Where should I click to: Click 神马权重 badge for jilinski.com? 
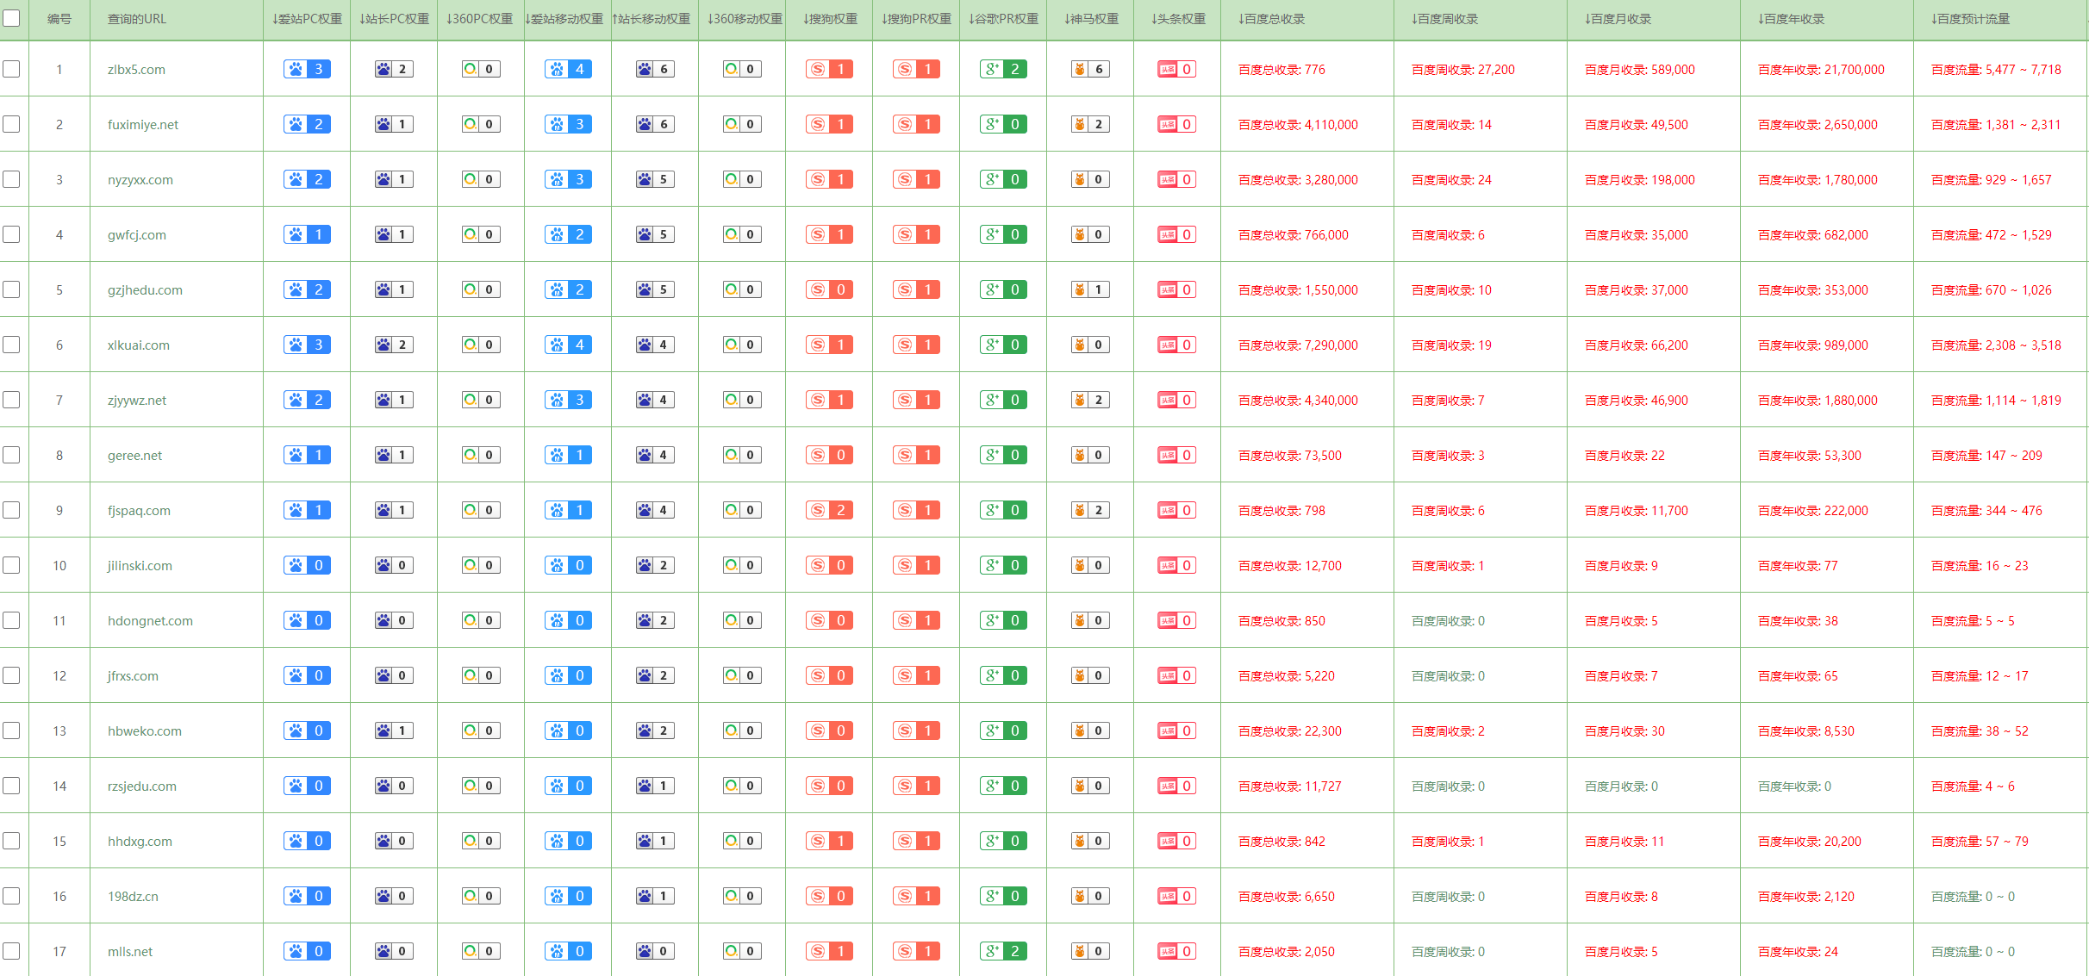(x=1090, y=565)
